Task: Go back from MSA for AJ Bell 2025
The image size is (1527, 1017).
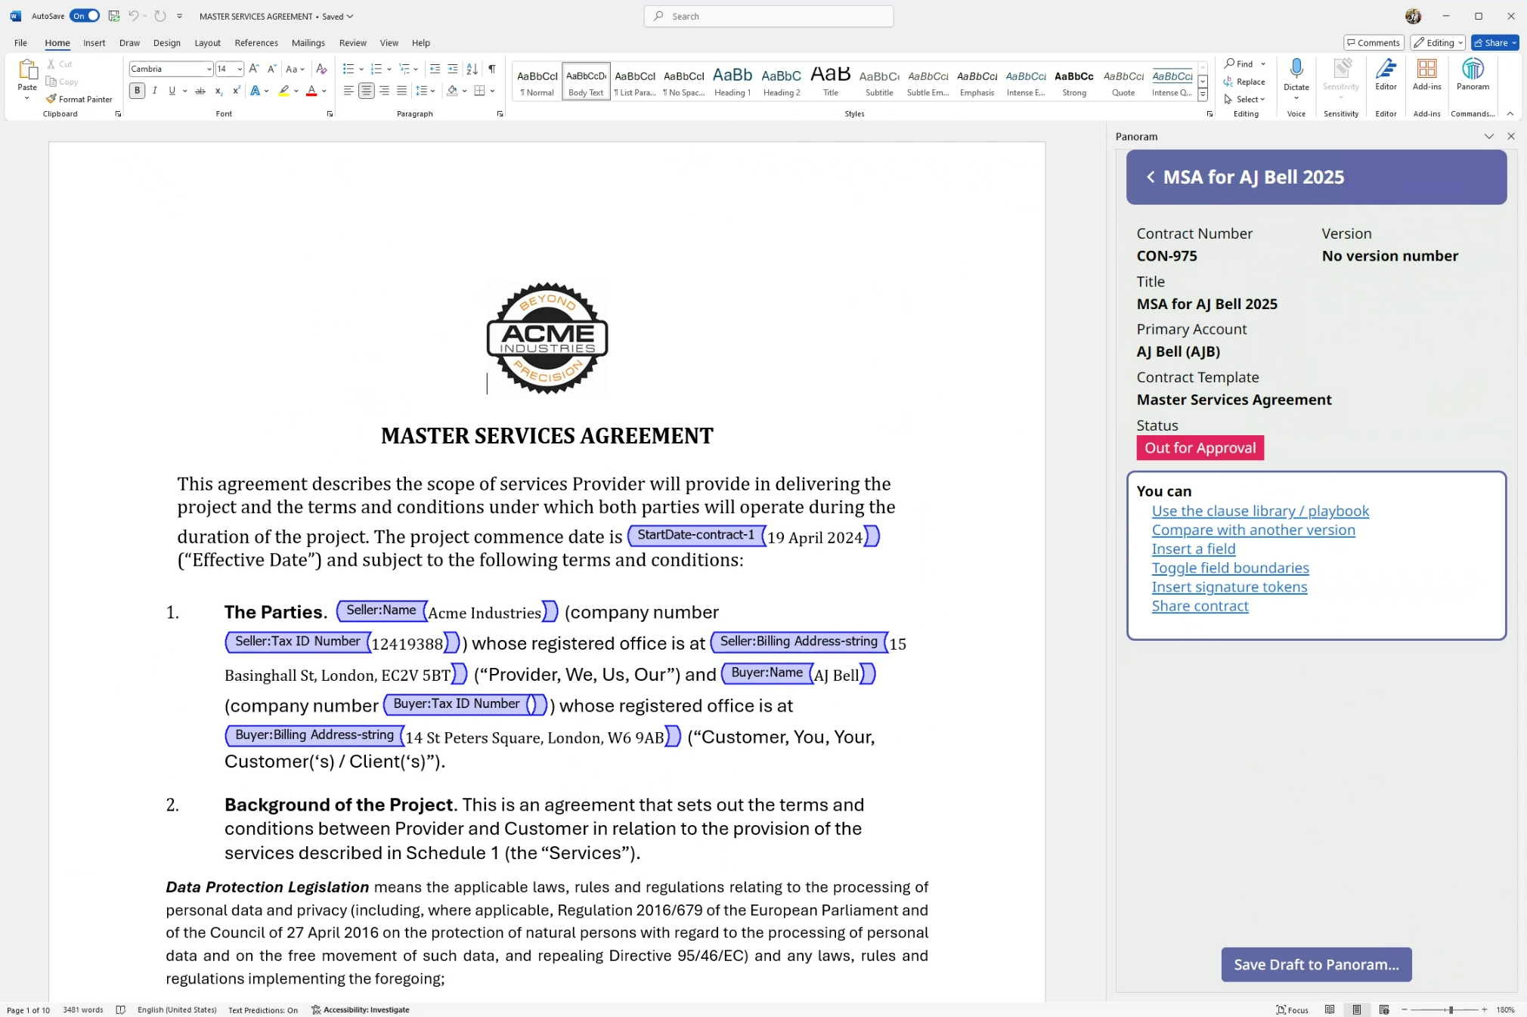Action: [1151, 177]
